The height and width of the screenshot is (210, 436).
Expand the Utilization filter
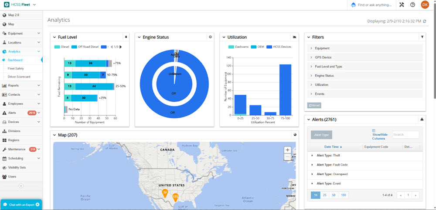[x=365, y=85]
